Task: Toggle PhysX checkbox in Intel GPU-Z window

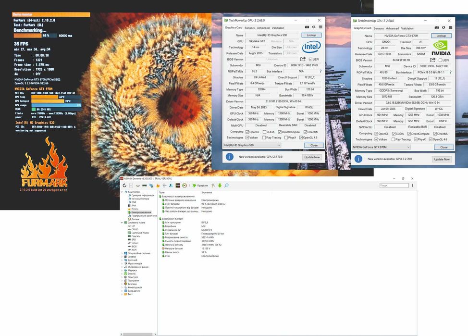Action: (286, 137)
